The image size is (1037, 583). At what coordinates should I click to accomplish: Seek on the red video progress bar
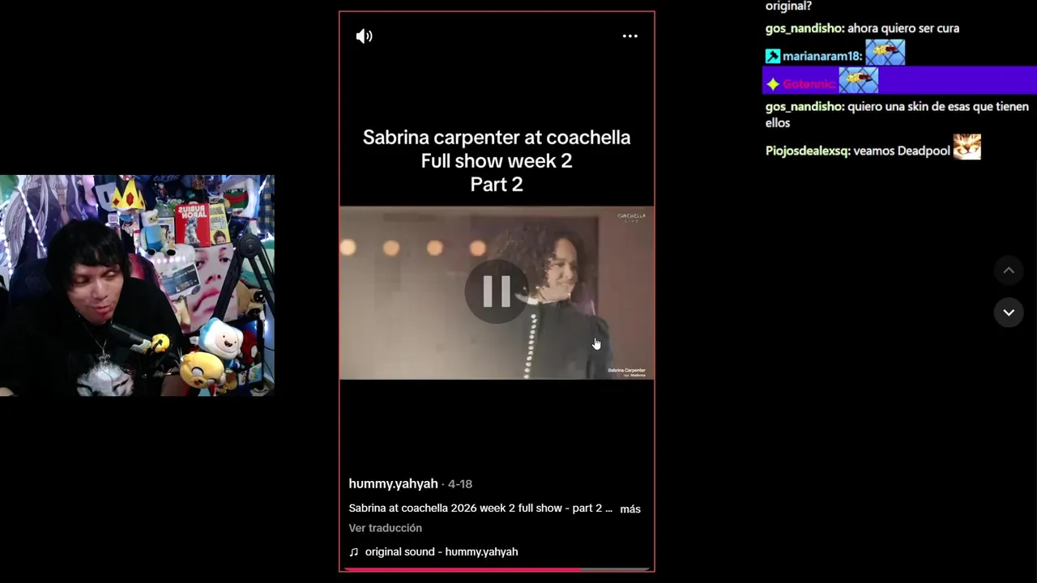click(x=497, y=569)
